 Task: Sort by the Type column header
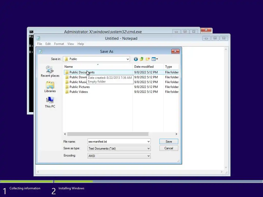pos(171,66)
